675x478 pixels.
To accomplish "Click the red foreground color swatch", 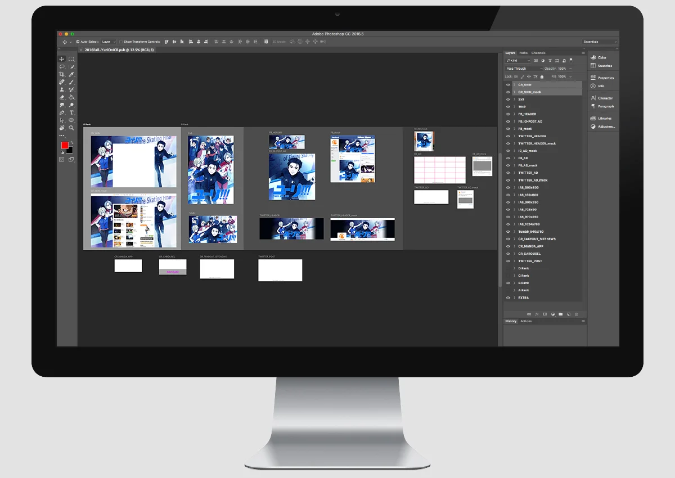I will (x=65, y=146).
